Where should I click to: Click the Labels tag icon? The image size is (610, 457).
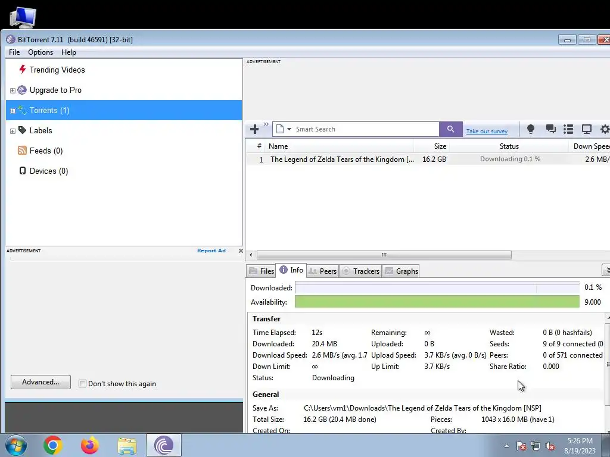pyautogui.click(x=22, y=130)
